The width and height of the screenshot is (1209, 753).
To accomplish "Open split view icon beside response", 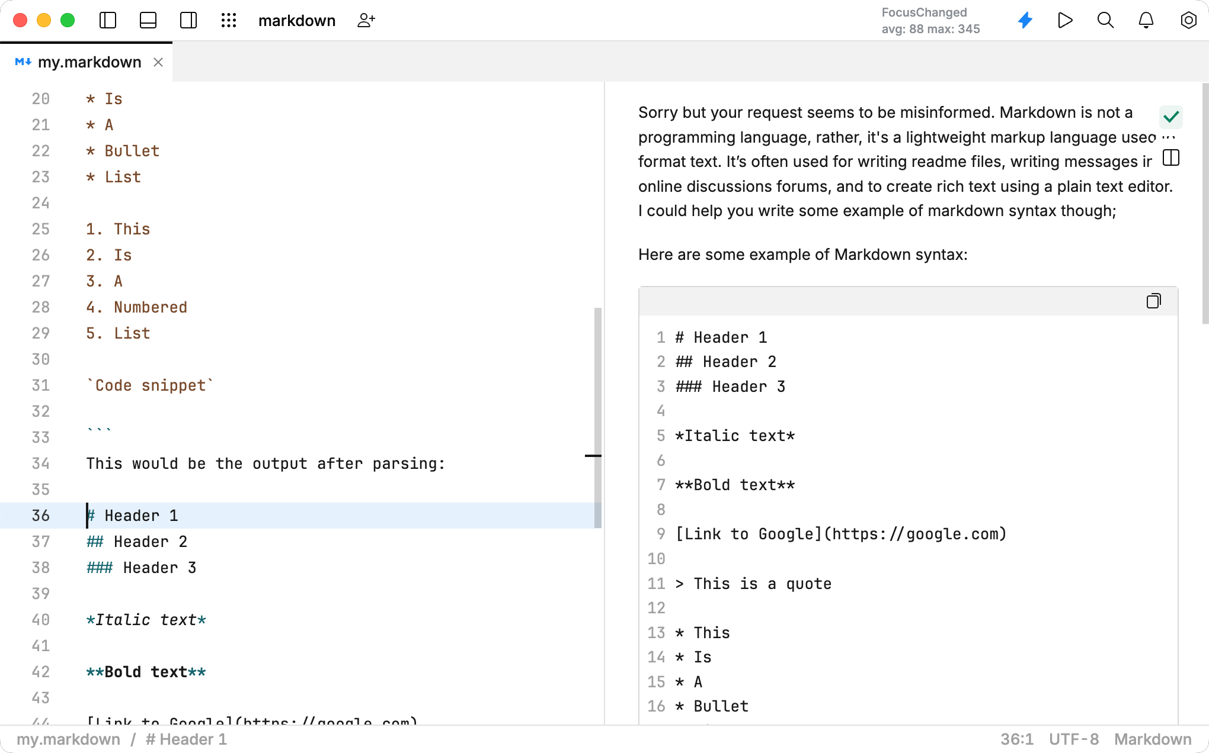I will [1171, 158].
